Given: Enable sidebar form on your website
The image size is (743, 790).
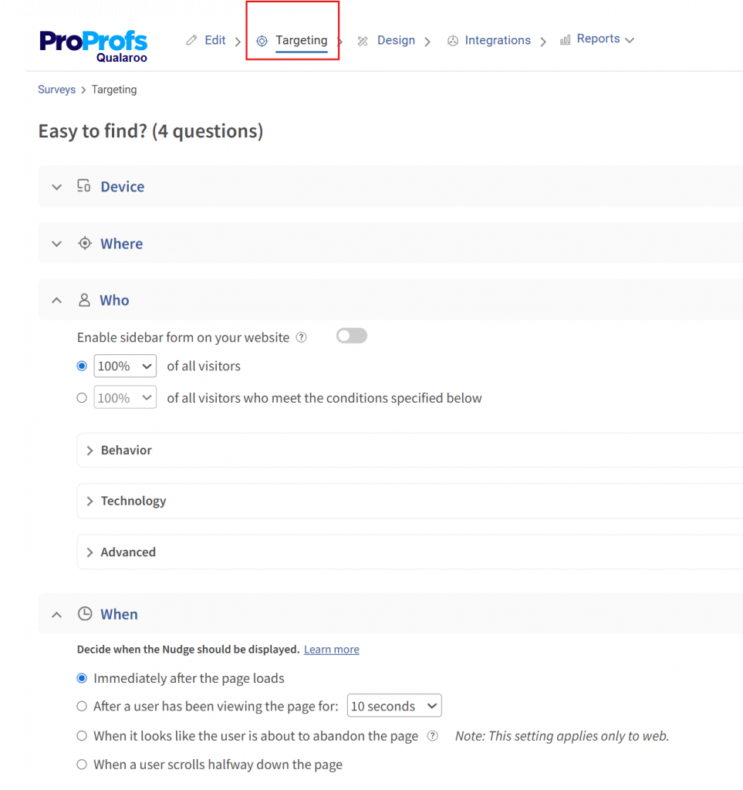Looking at the screenshot, I should click(351, 336).
